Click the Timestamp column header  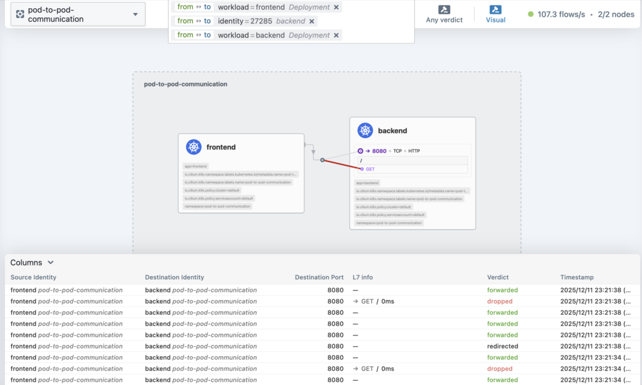click(577, 277)
